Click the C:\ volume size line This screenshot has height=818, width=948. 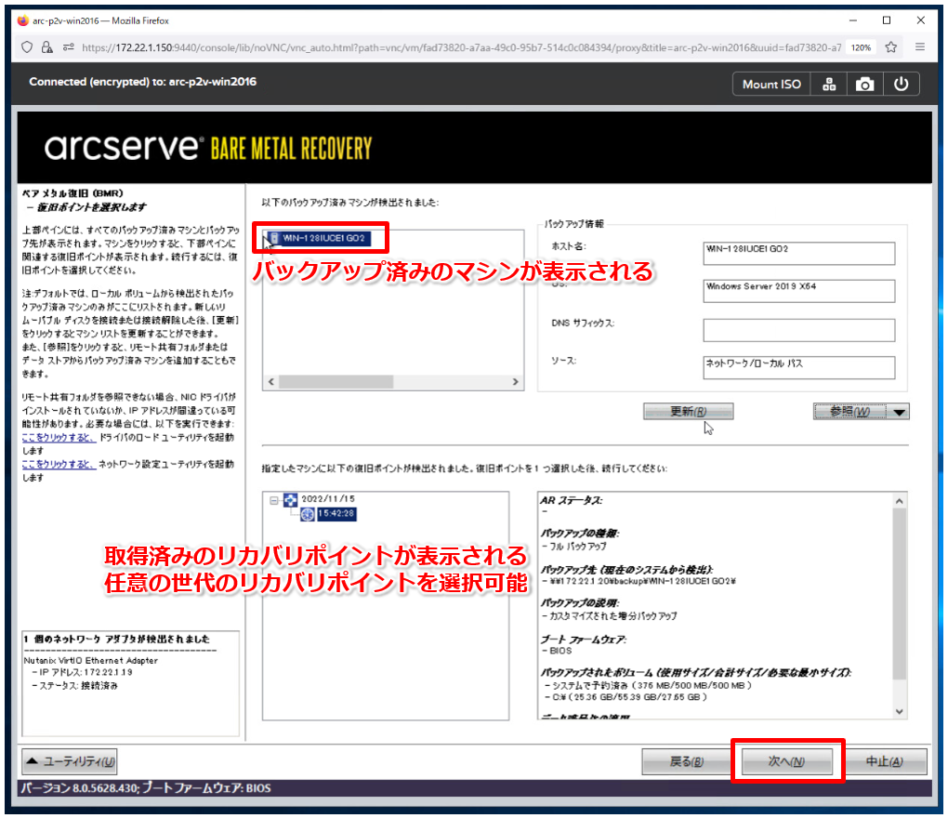(625, 697)
